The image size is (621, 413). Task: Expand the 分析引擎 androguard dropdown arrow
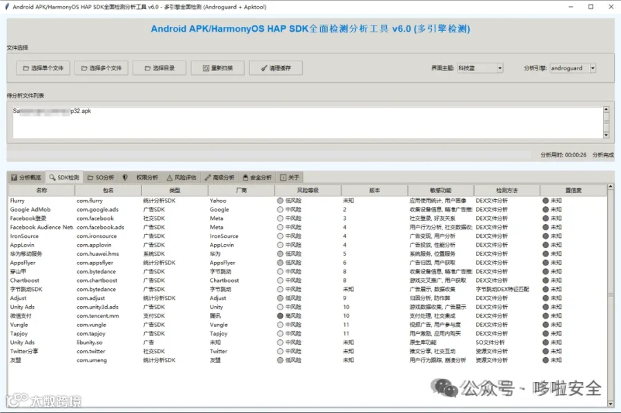[593, 68]
